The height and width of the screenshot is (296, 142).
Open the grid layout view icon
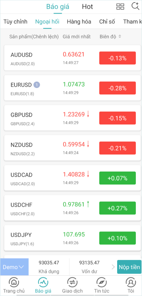pyautogui.click(x=120, y=6)
